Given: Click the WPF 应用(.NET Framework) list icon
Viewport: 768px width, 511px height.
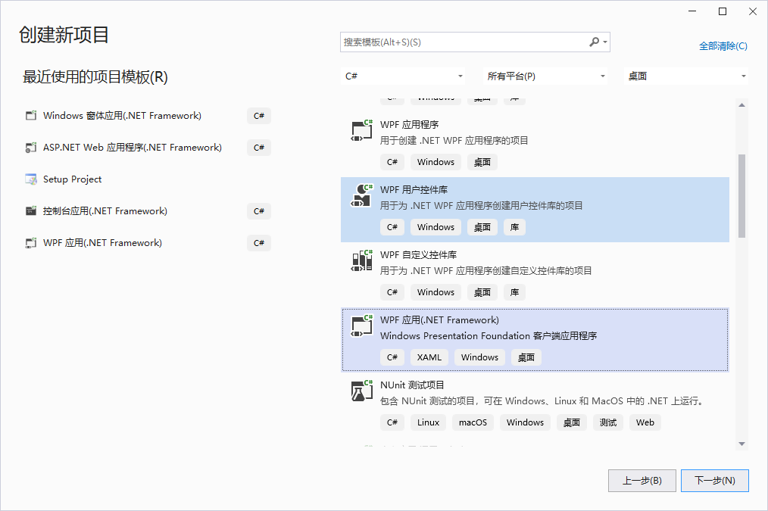Looking at the screenshot, I should (362, 326).
